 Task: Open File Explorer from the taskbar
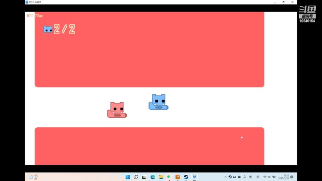click(161, 177)
